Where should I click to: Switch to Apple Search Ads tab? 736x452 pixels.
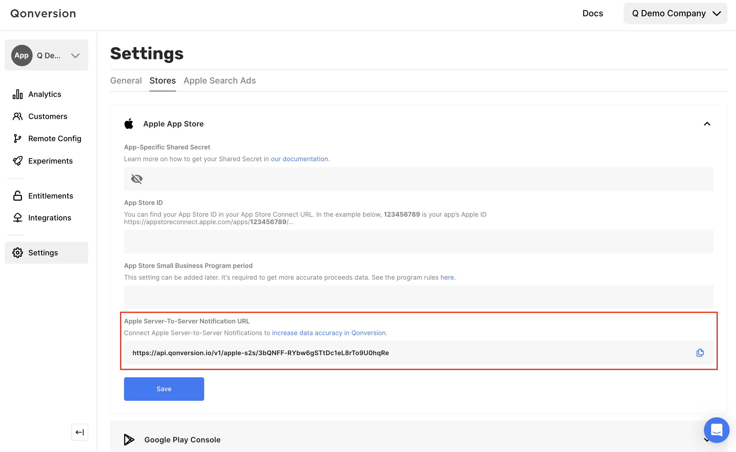219,81
